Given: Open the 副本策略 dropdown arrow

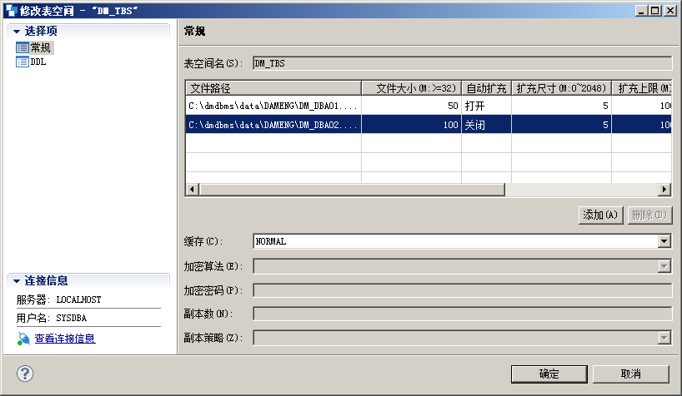Looking at the screenshot, I should pyautogui.click(x=664, y=338).
